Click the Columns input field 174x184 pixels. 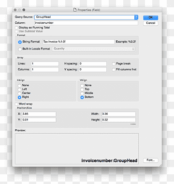tap(45, 70)
